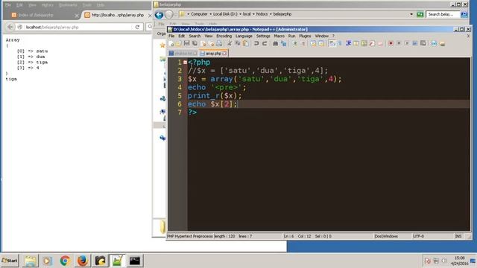Click the Explorer window back button
This screenshot has height=268, width=477.
pyautogui.click(x=159, y=15)
